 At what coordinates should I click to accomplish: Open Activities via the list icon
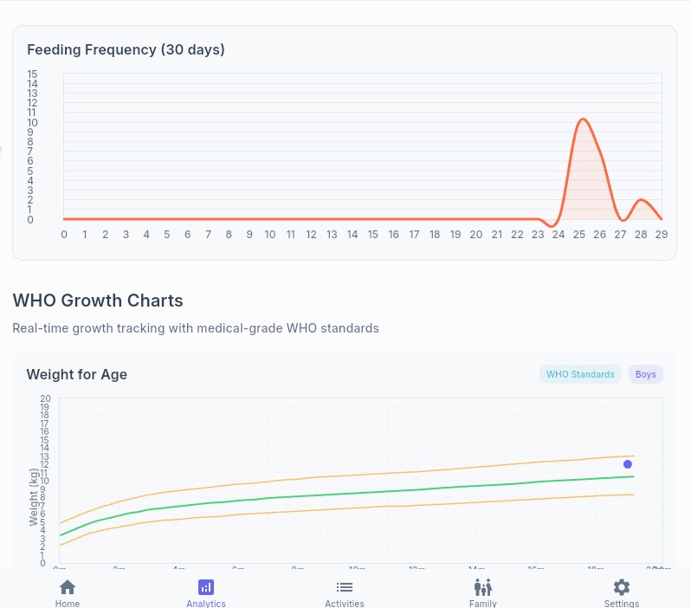pyautogui.click(x=345, y=586)
